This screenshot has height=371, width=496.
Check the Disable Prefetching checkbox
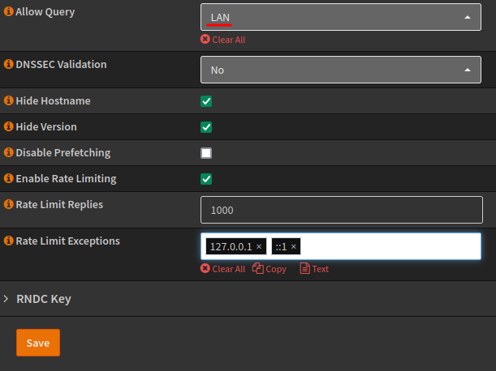[x=206, y=153]
